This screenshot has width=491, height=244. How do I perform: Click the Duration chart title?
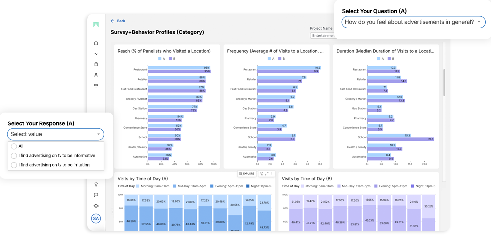386,51
